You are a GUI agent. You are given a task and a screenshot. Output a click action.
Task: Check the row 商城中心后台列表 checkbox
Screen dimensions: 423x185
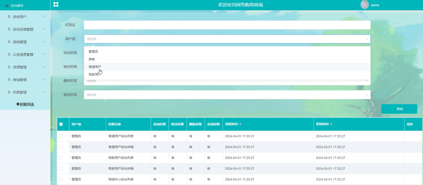tap(61, 179)
